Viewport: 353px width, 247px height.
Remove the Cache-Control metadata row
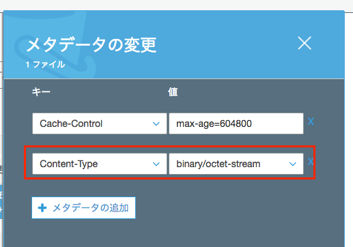coord(311,121)
